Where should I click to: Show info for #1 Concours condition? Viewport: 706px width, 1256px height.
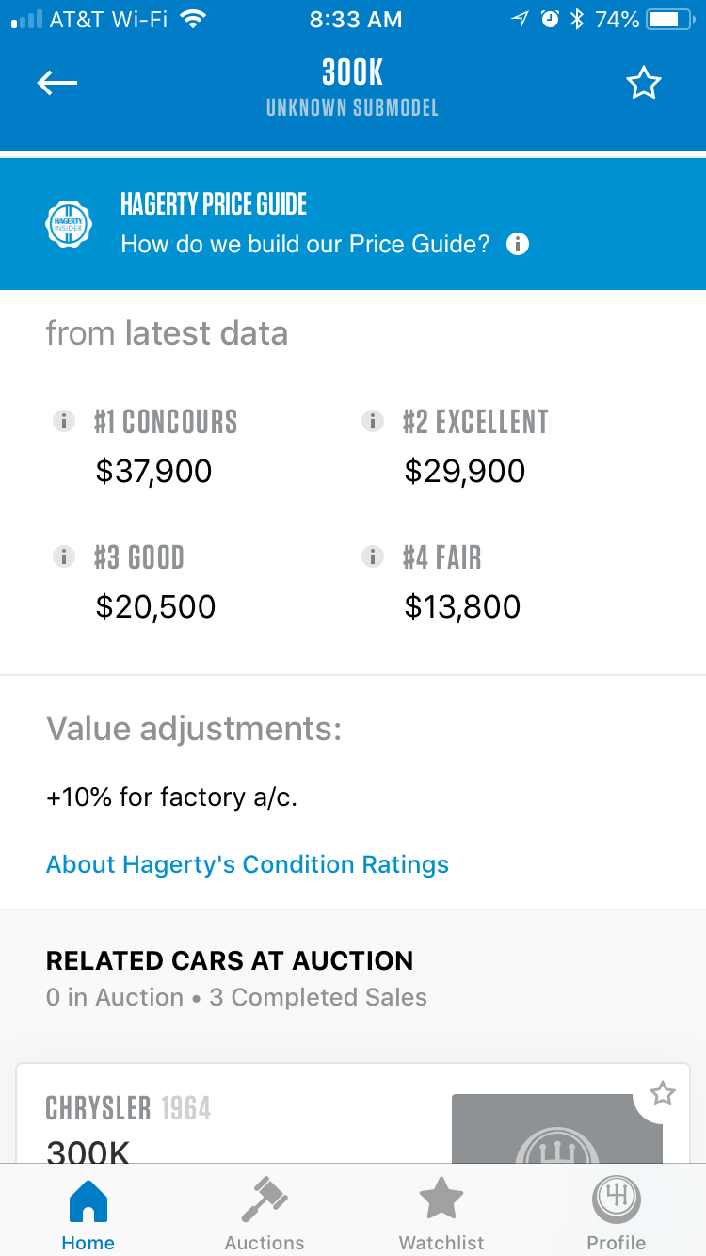point(63,422)
